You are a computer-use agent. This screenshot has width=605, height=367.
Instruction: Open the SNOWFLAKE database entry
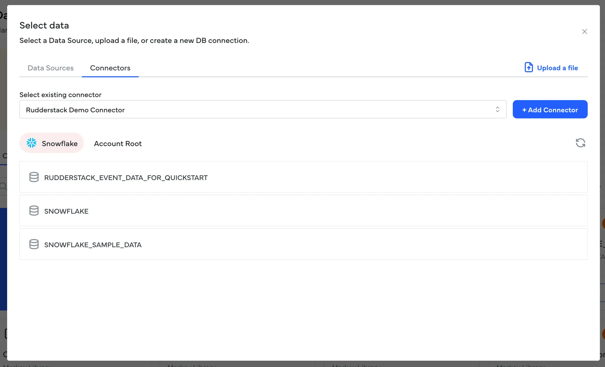(66, 211)
